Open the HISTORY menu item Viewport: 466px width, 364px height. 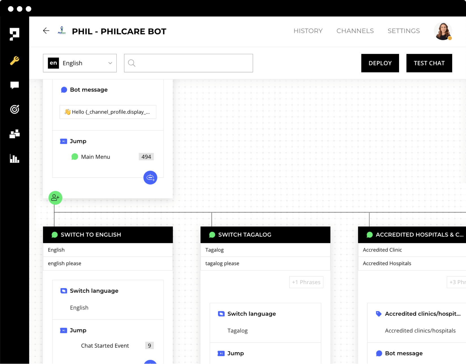click(x=308, y=31)
